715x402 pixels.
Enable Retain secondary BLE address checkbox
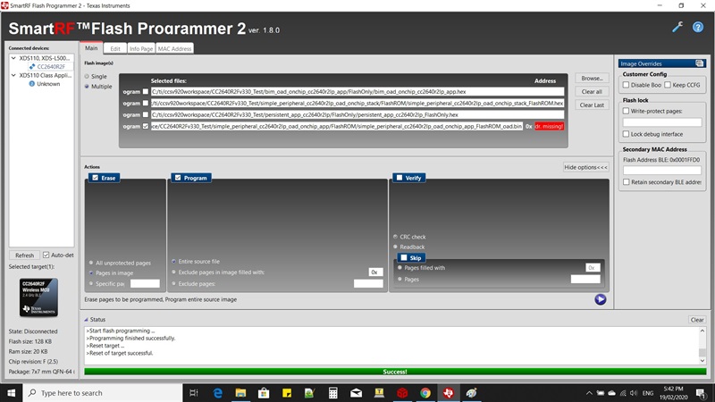tap(627, 182)
